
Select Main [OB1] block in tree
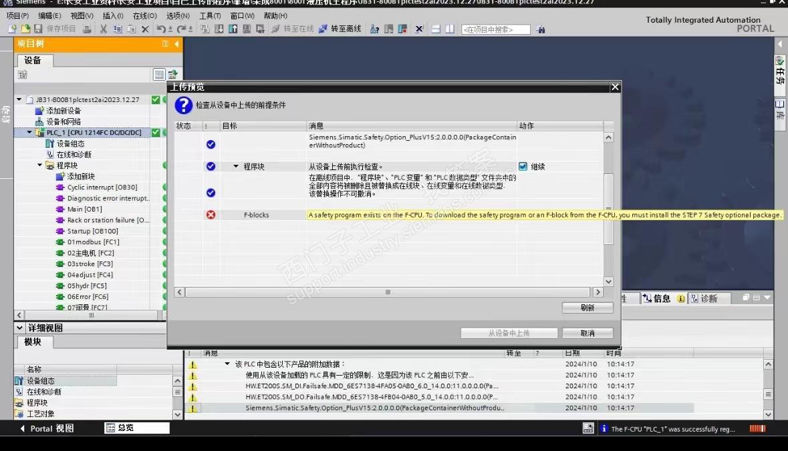[x=84, y=209]
